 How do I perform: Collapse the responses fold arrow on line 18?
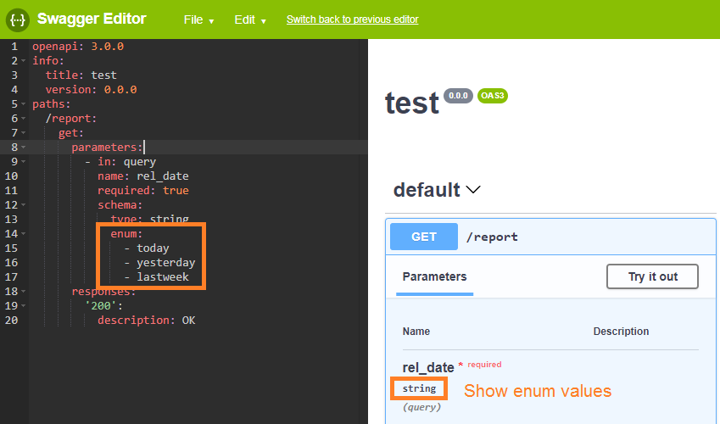point(24,291)
